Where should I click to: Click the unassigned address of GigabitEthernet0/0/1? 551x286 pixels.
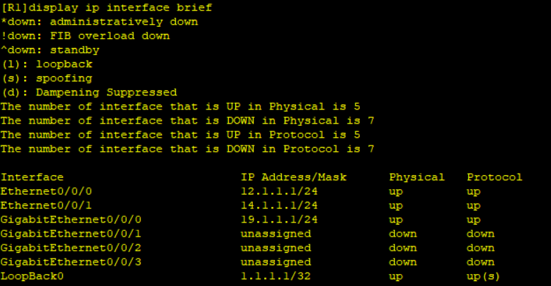[275, 234]
